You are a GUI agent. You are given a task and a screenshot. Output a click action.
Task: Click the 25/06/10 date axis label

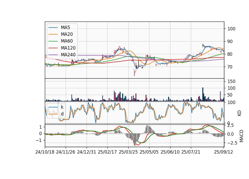tap(170, 152)
